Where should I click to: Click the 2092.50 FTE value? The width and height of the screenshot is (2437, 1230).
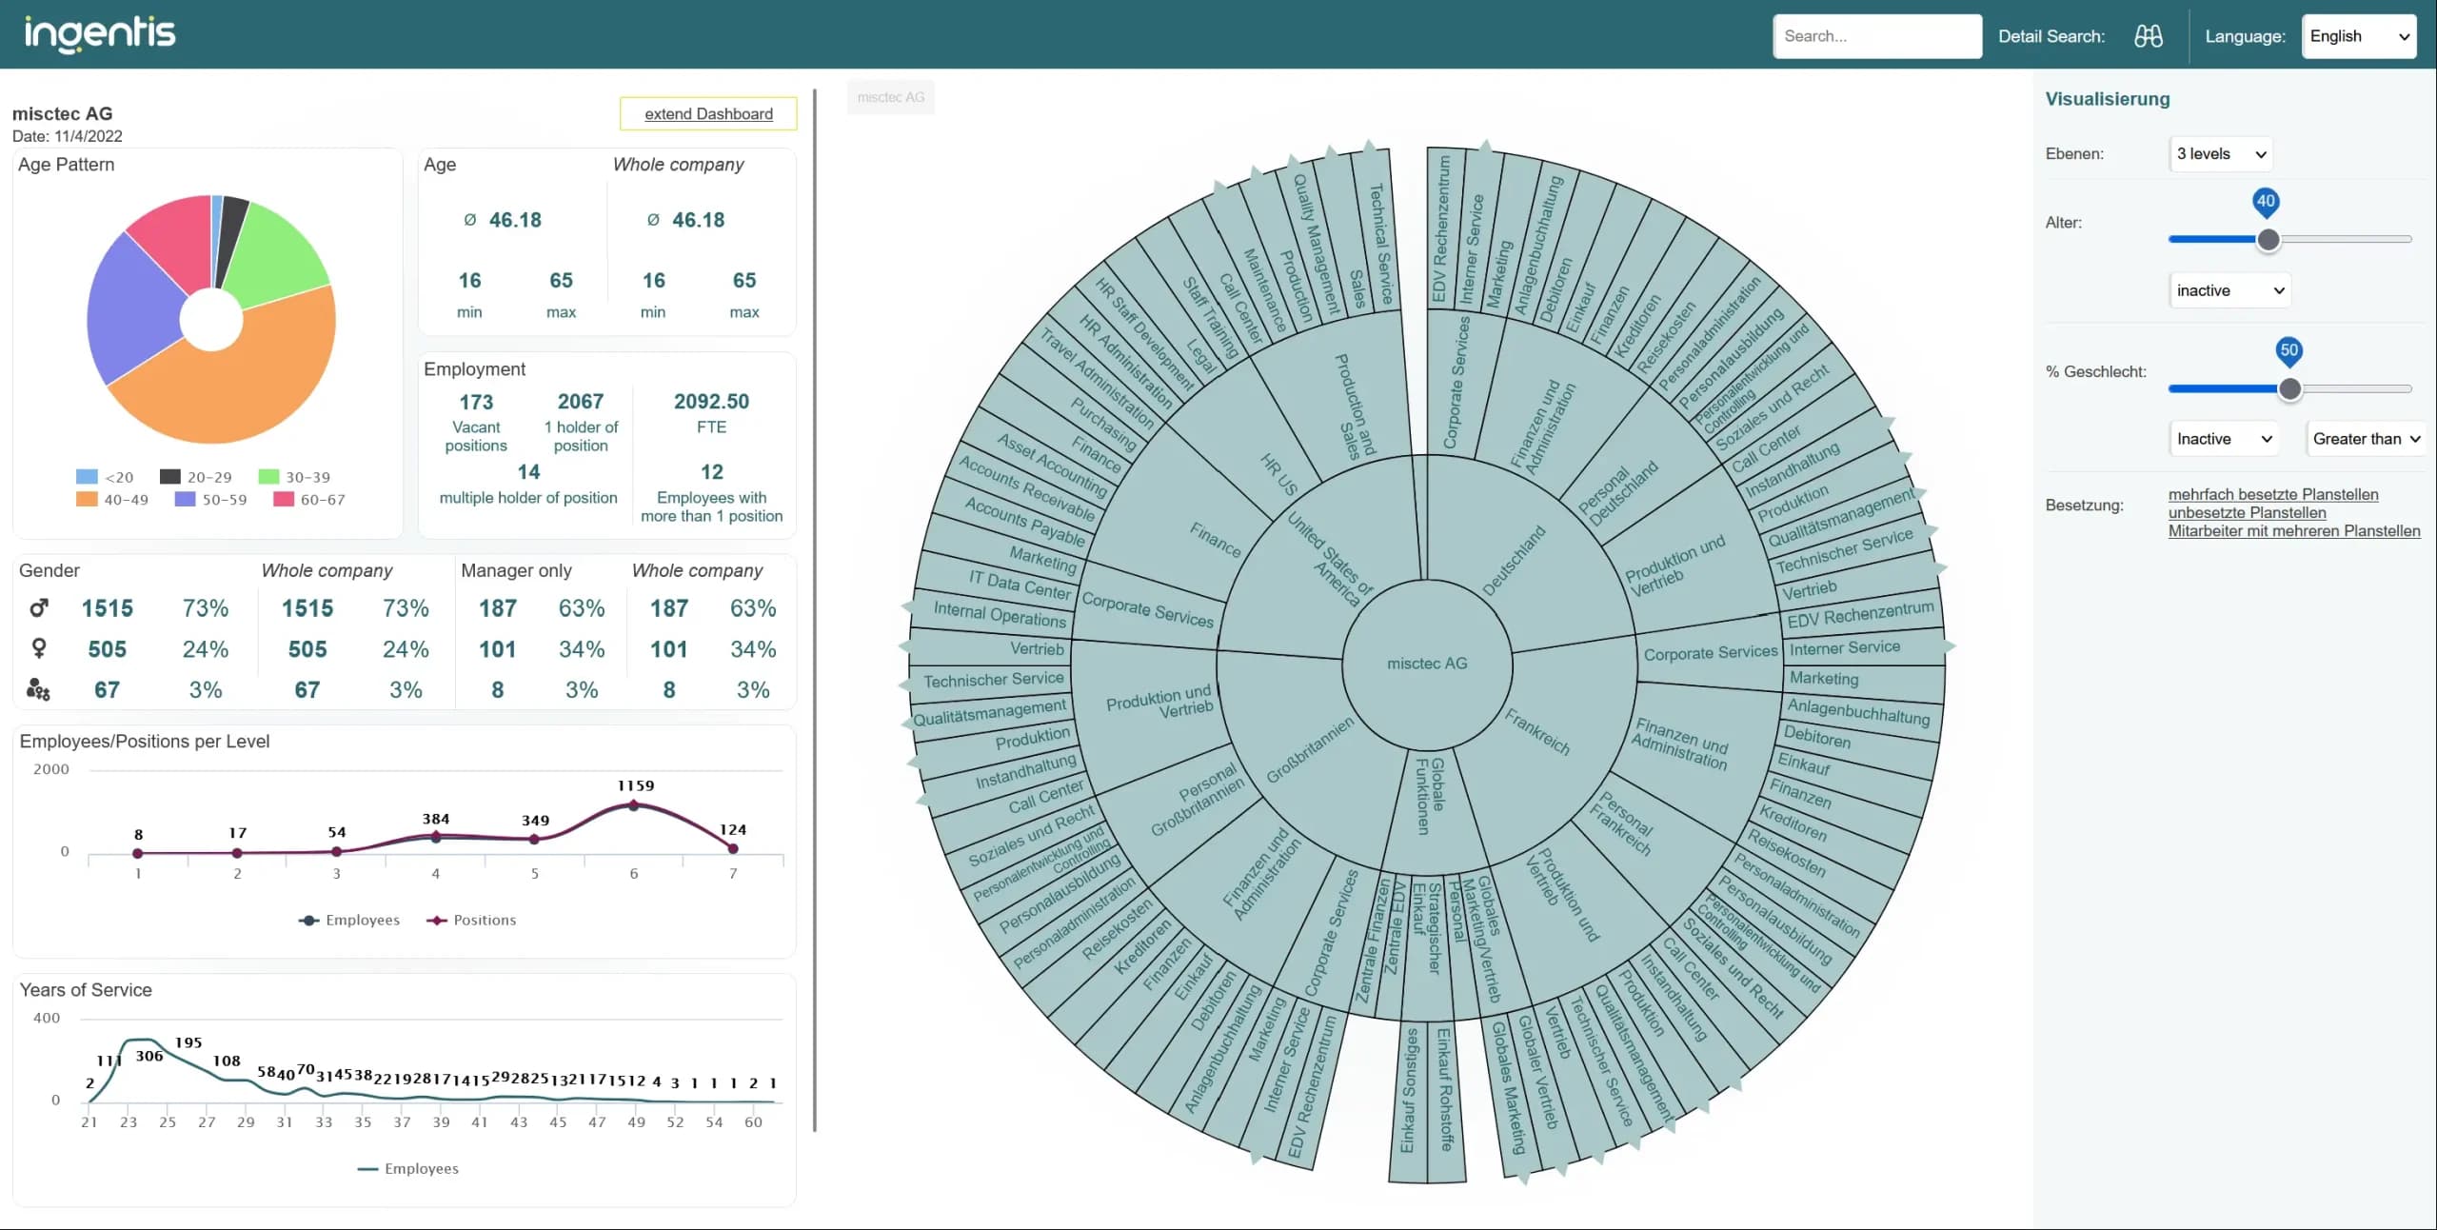pyautogui.click(x=711, y=402)
